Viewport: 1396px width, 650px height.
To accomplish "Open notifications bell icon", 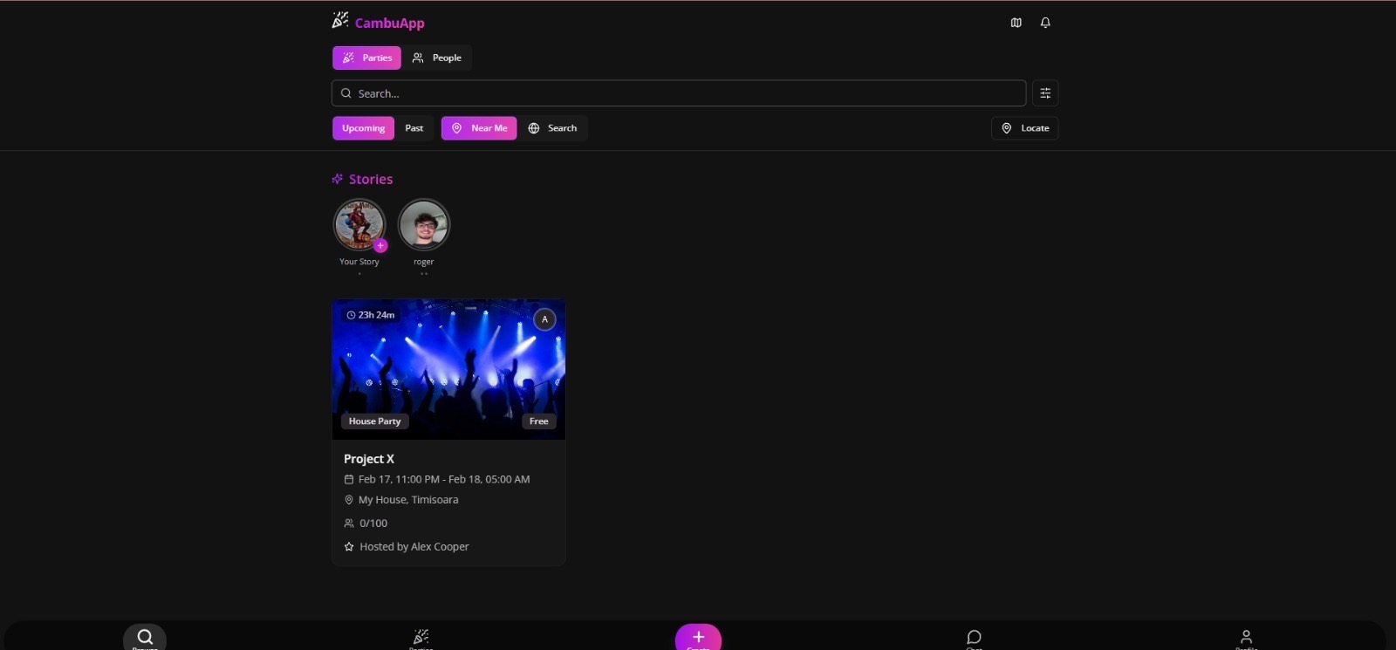I will pyautogui.click(x=1045, y=23).
